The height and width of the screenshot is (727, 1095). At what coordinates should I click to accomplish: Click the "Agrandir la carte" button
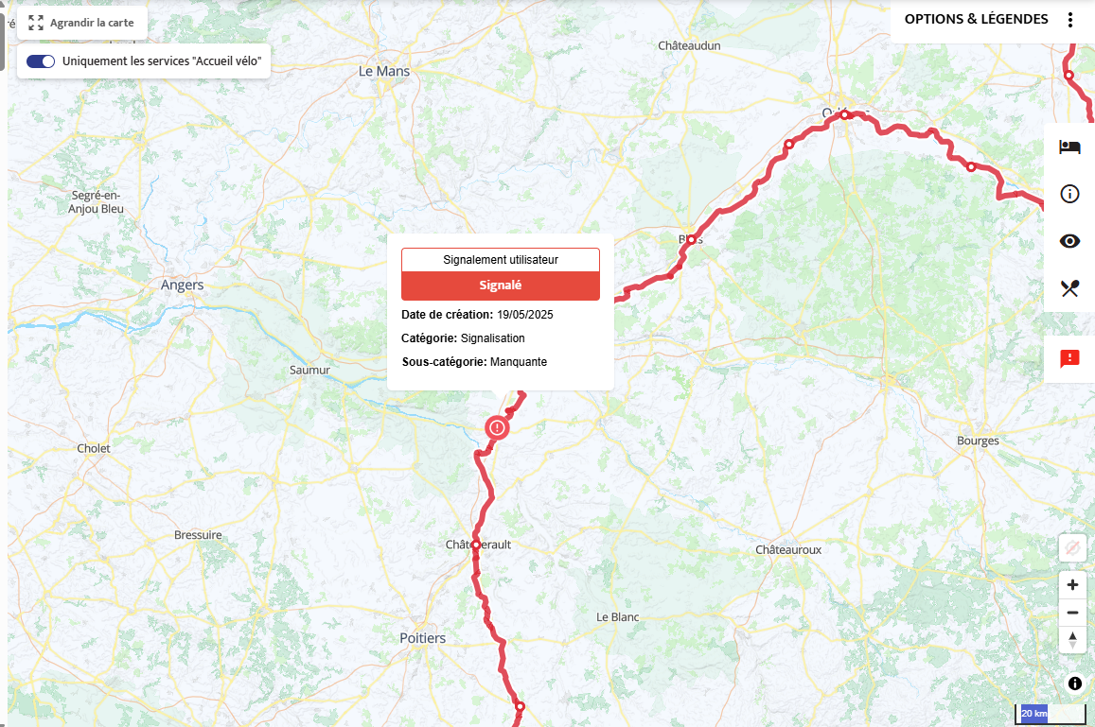coord(81,23)
